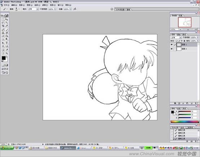Switch to the 色板 (Swatches) tab
This screenshot has height=157, width=200.
pyautogui.click(x=179, y=109)
